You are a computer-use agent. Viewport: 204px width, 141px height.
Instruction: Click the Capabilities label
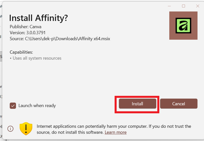pyautogui.click(x=21, y=52)
